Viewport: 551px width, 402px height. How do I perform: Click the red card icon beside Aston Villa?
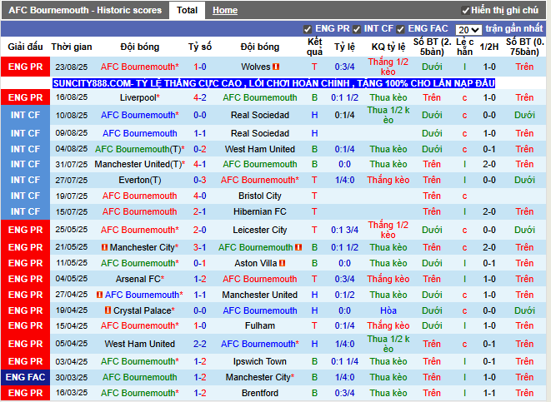click(x=283, y=263)
